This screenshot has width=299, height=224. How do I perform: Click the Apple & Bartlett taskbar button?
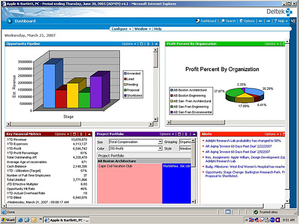67,220
